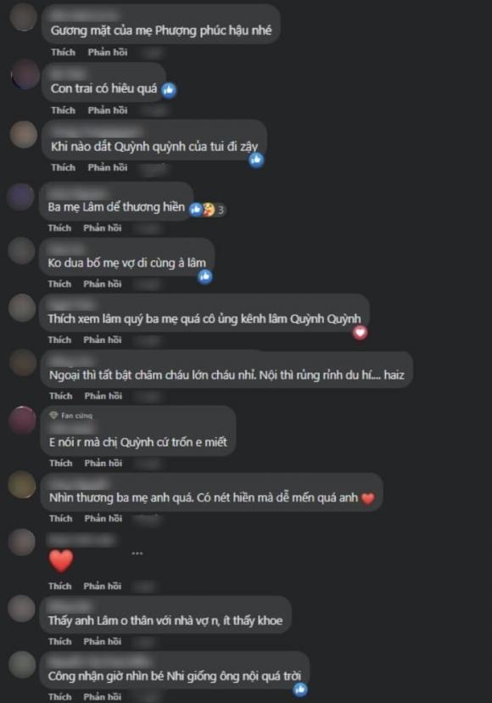Click heart reaction on 'Thích xem lâm quý' comment
492x703 pixels.
[x=360, y=333]
